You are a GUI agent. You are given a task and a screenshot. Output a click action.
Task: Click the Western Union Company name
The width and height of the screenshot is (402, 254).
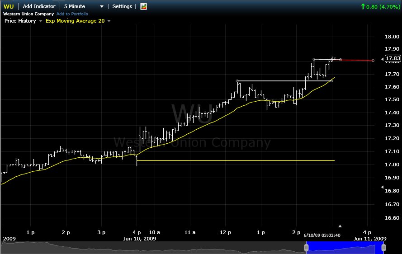pos(28,14)
